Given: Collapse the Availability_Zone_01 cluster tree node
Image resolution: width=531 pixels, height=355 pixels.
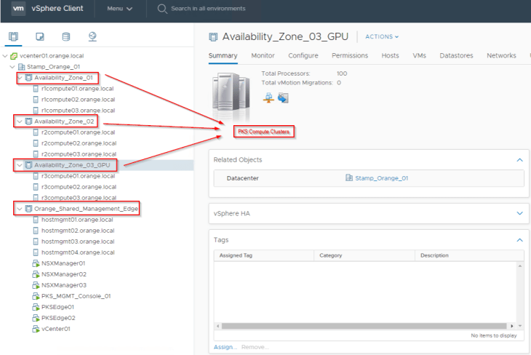Looking at the screenshot, I should pyautogui.click(x=20, y=77).
